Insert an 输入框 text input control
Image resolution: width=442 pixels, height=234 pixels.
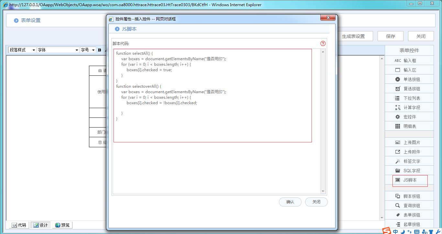point(409,61)
